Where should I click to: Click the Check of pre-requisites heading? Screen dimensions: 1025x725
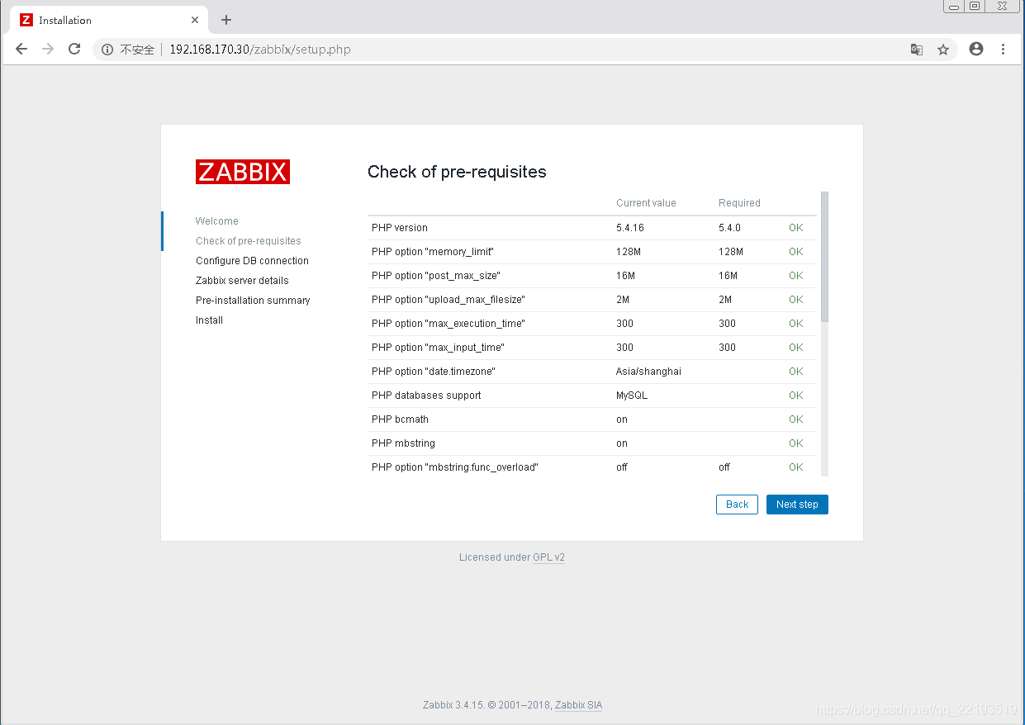(x=457, y=172)
